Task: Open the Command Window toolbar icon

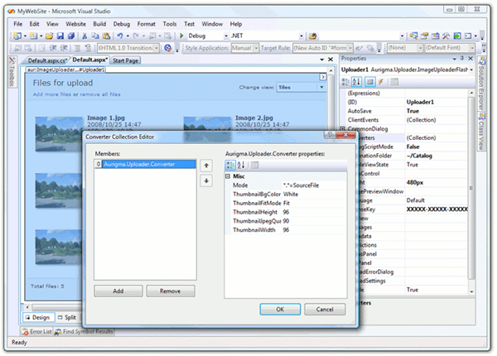Action: pyautogui.click(x=468, y=36)
